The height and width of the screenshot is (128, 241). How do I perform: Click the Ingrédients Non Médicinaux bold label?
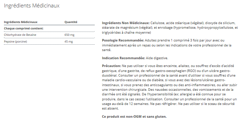[x=126, y=23]
